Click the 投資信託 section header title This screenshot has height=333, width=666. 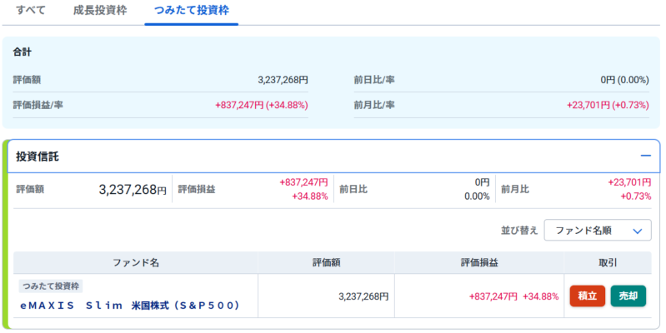pyautogui.click(x=38, y=156)
